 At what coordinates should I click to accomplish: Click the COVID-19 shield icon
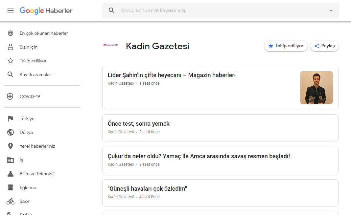10,97
